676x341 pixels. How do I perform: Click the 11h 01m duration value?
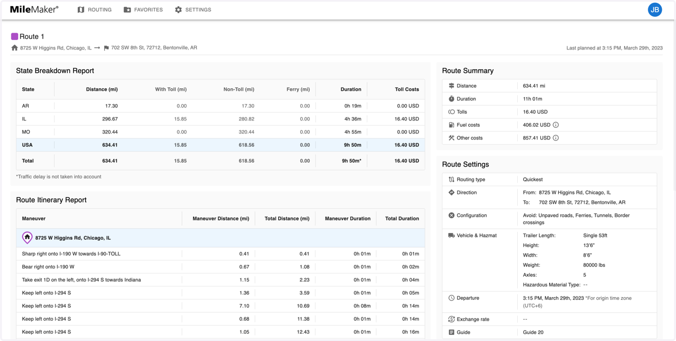pyautogui.click(x=532, y=98)
